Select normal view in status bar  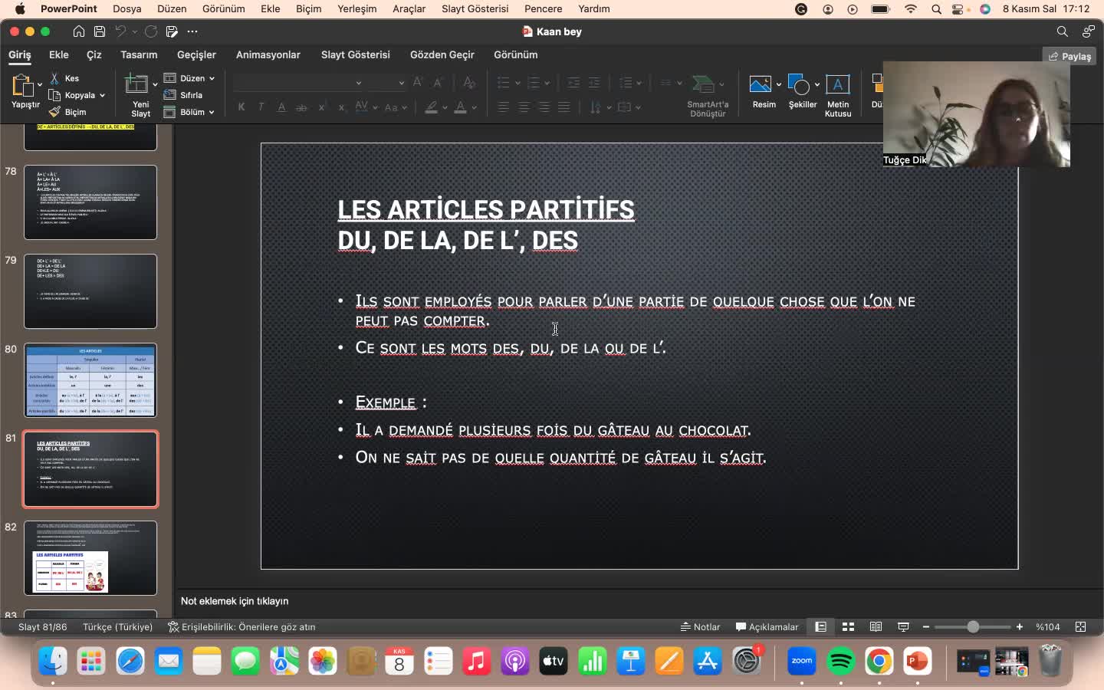(820, 627)
